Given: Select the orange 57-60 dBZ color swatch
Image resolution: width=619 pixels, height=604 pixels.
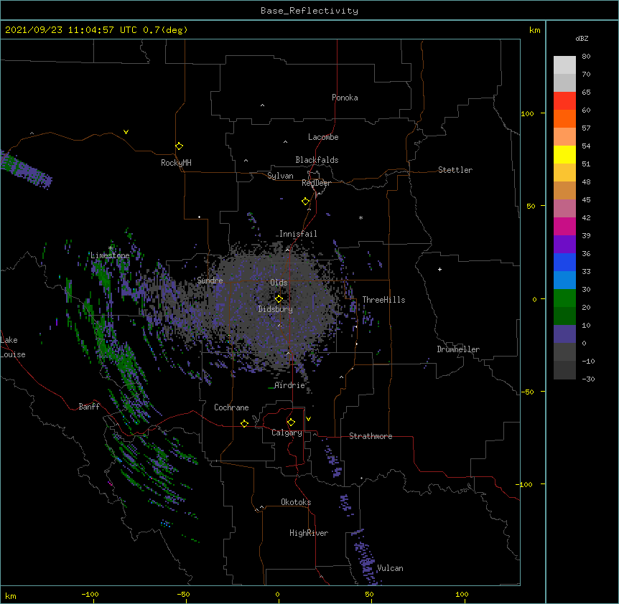Looking at the screenshot, I should click(564, 118).
